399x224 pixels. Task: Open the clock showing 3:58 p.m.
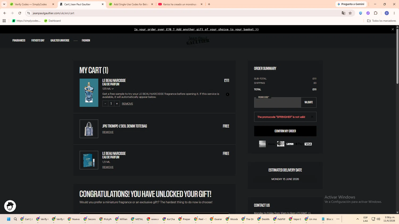coord(390,219)
